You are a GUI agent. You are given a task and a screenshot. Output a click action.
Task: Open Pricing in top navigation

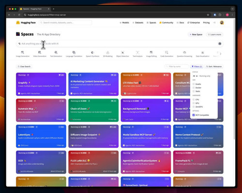[x=206, y=23]
